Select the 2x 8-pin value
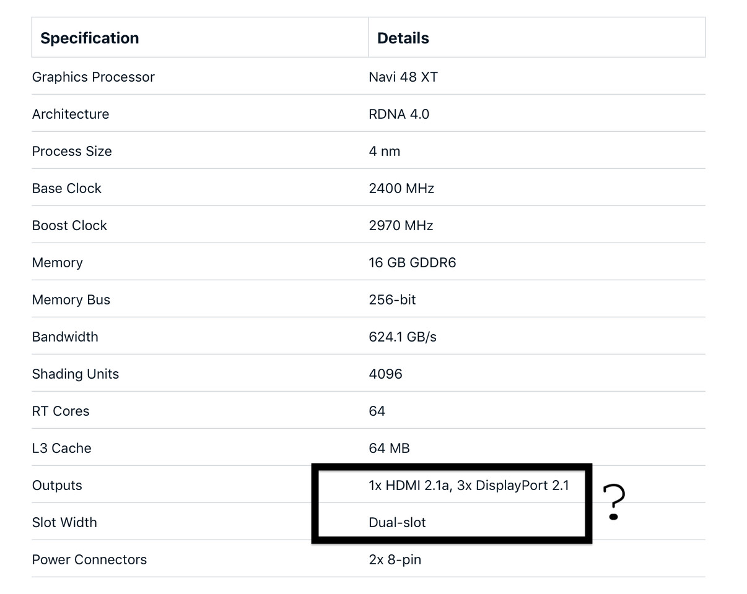Screen dimensions: 747x594 395,560
